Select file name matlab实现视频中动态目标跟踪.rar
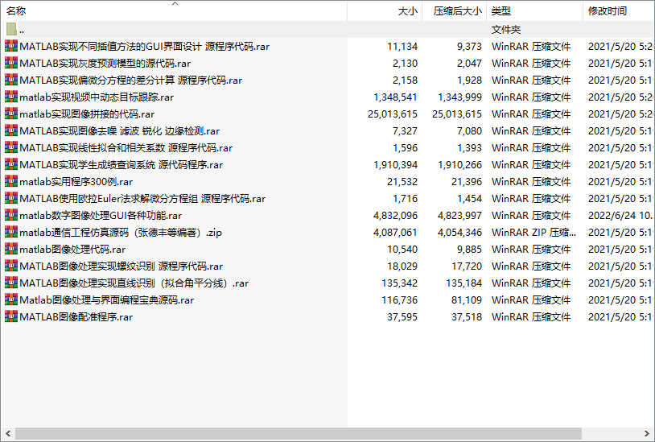The width and height of the screenshot is (655, 442). click(97, 97)
